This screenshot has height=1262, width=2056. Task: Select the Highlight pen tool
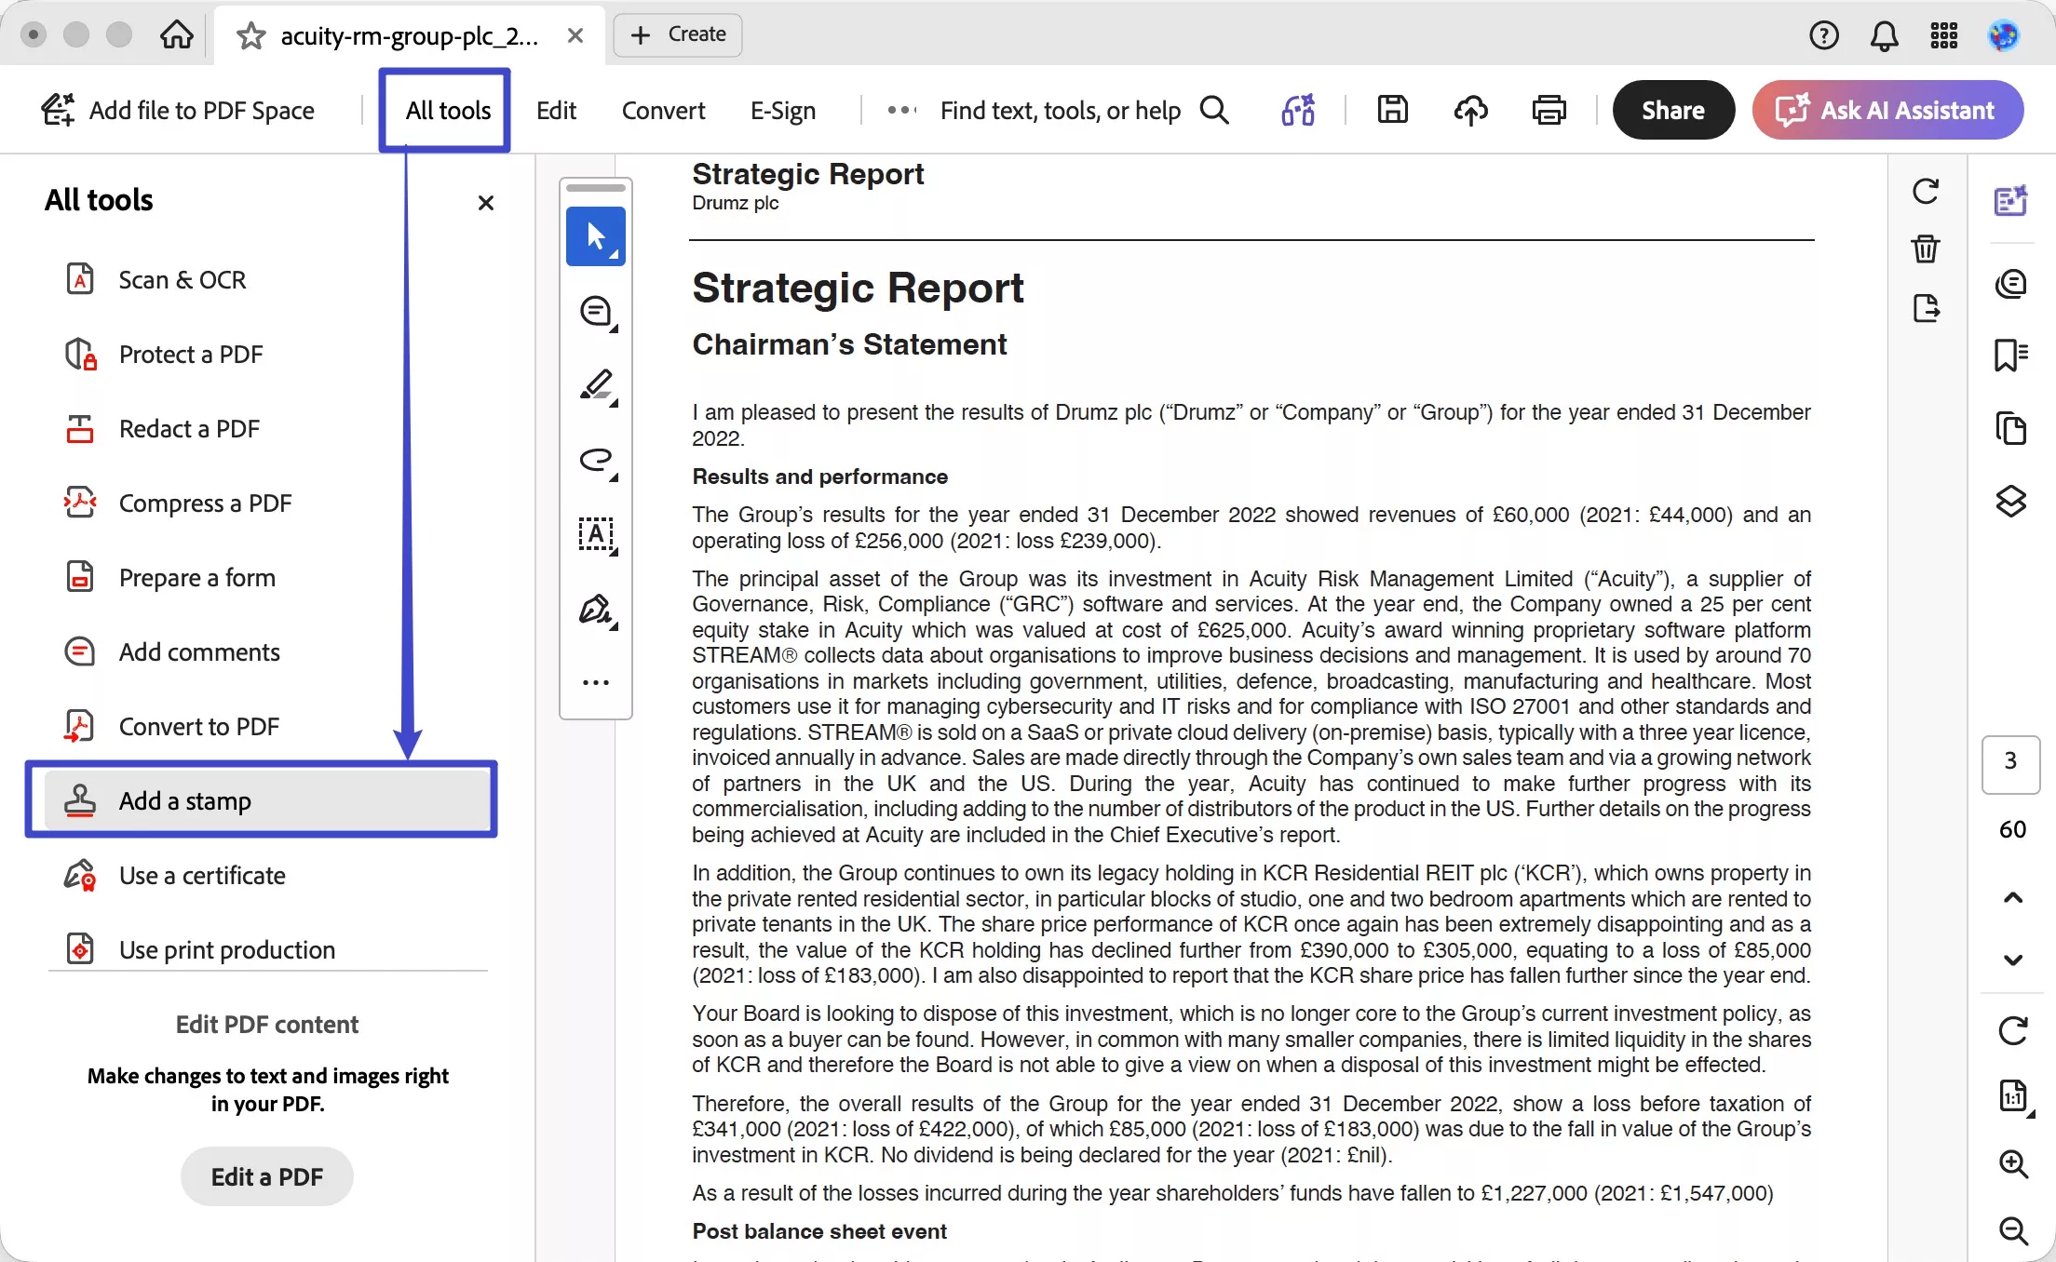click(596, 385)
